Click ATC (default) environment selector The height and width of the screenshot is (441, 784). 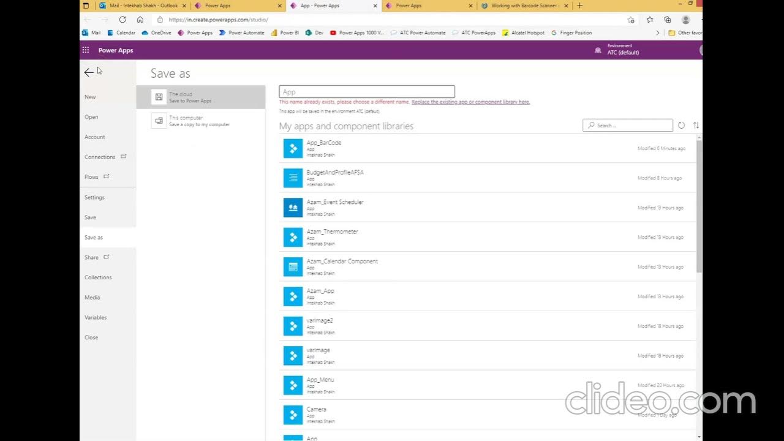tap(623, 53)
